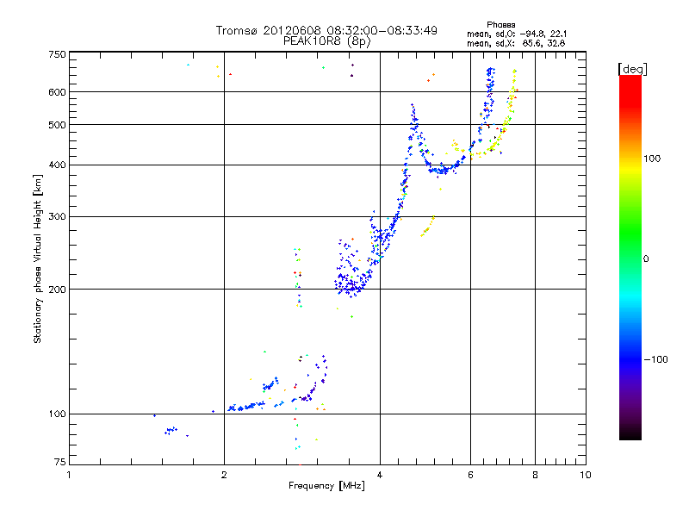Click the colorbar tick label '-100'
Image resolution: width=689 pixels, height=517 pixels.
(x=655, y=359)
